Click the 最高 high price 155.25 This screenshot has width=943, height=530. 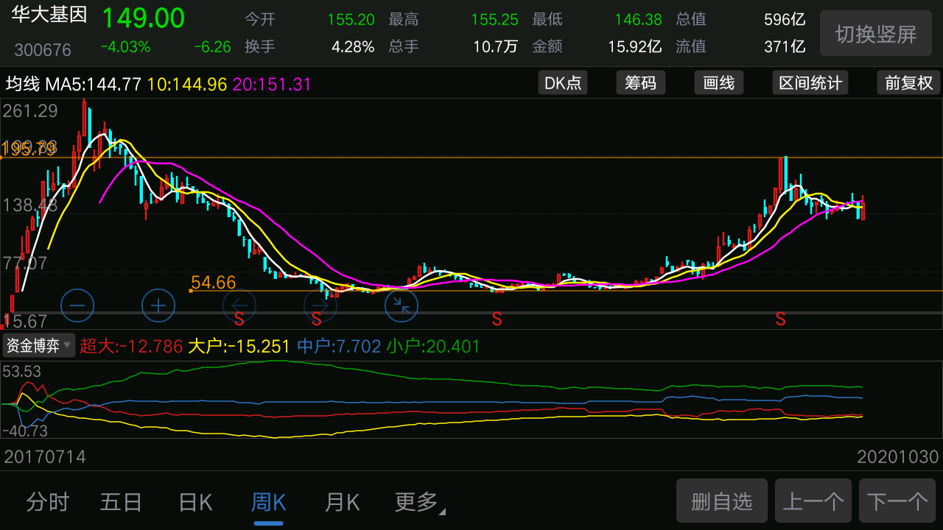click(494, 20)
